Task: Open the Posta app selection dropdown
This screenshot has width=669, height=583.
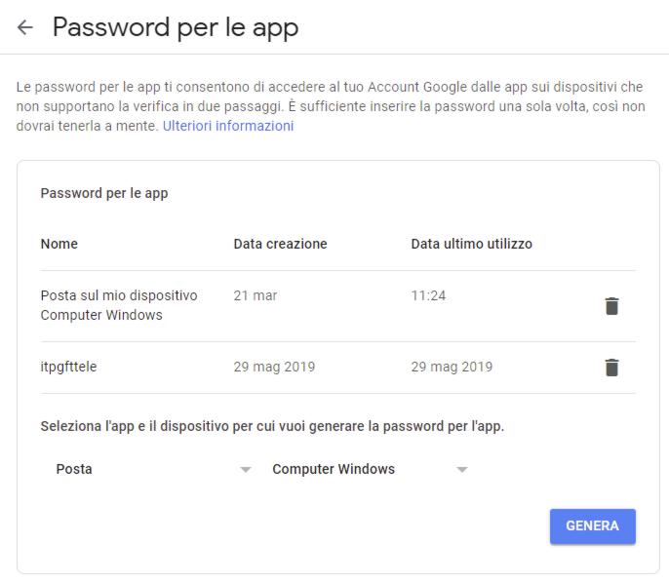Action: (x=153, y=469)
